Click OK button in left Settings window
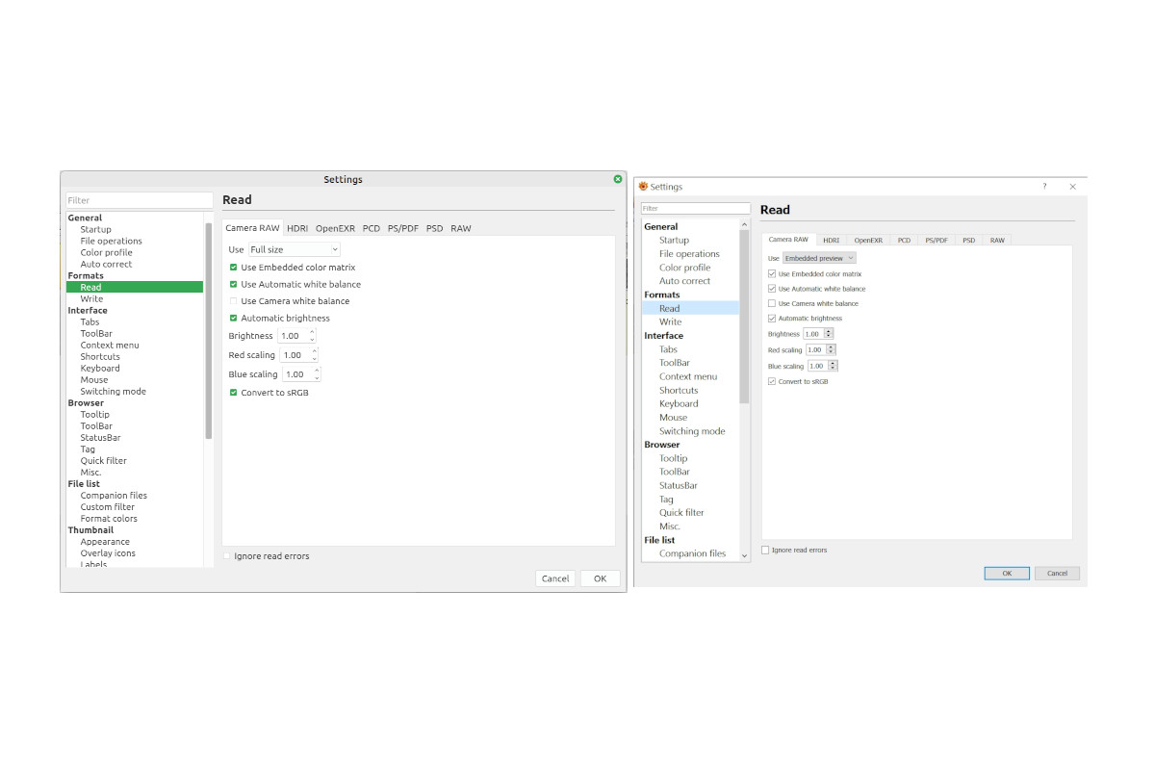Image resolution: width=1155 pixels, height=770 pixels. click(600, 578)
